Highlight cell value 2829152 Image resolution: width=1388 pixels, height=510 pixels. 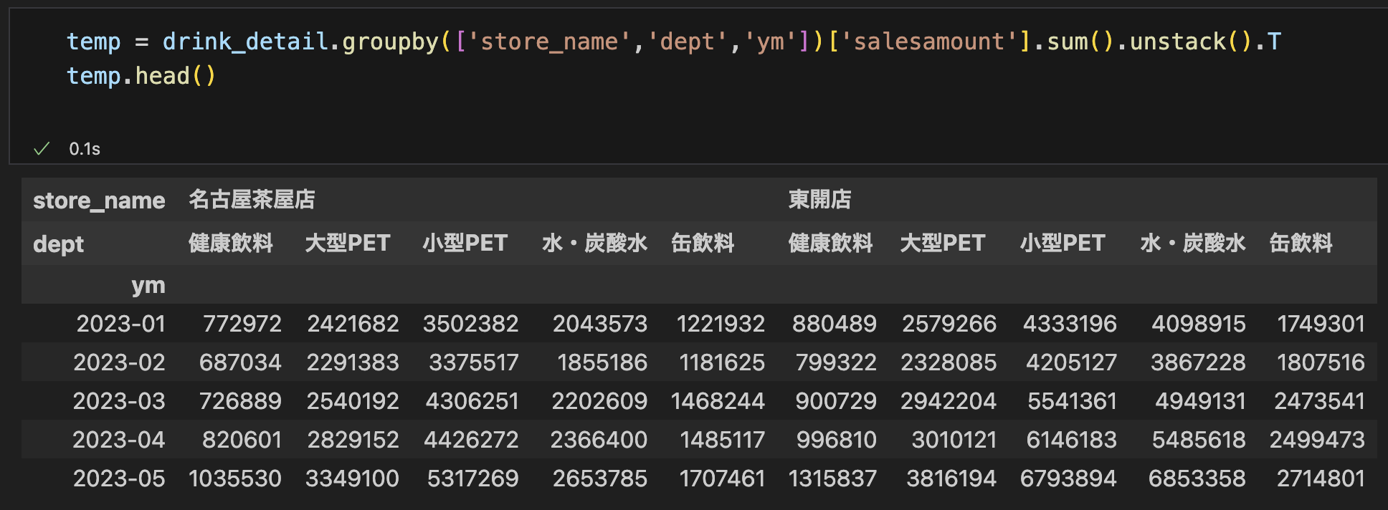353,440
